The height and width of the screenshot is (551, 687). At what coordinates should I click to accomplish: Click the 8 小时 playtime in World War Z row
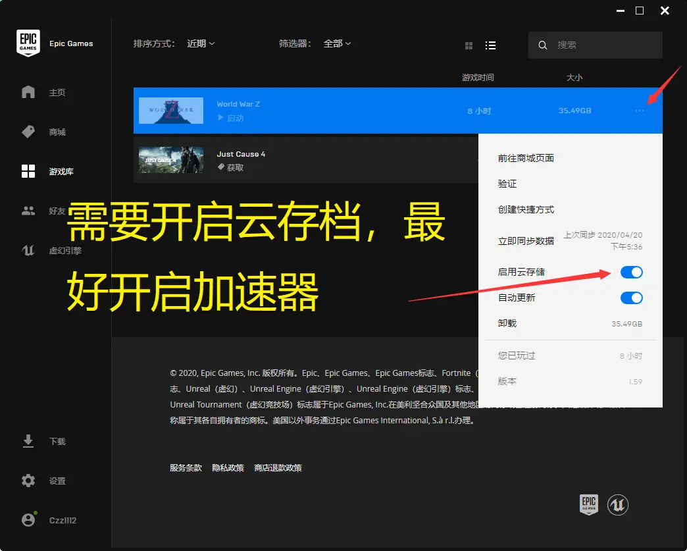point(479,111)
